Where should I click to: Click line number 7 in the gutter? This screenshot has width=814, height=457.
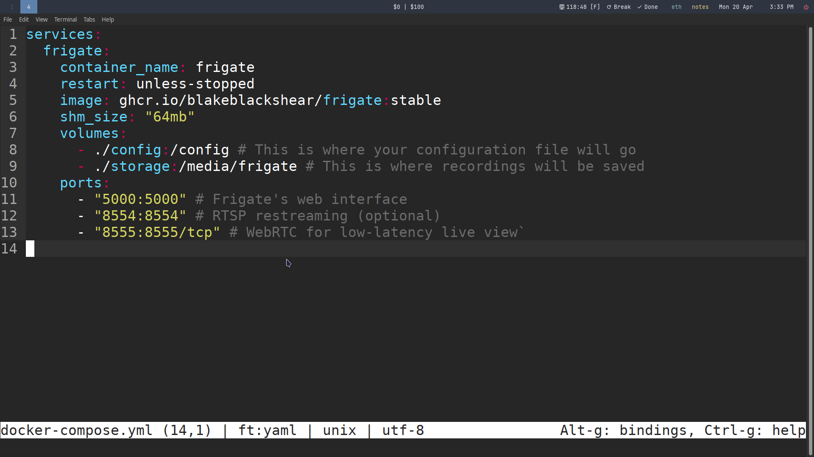pos(13,133)
